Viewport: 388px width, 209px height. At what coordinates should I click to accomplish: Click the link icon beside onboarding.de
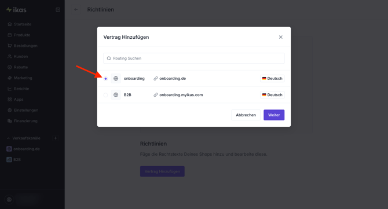(155, 78)
